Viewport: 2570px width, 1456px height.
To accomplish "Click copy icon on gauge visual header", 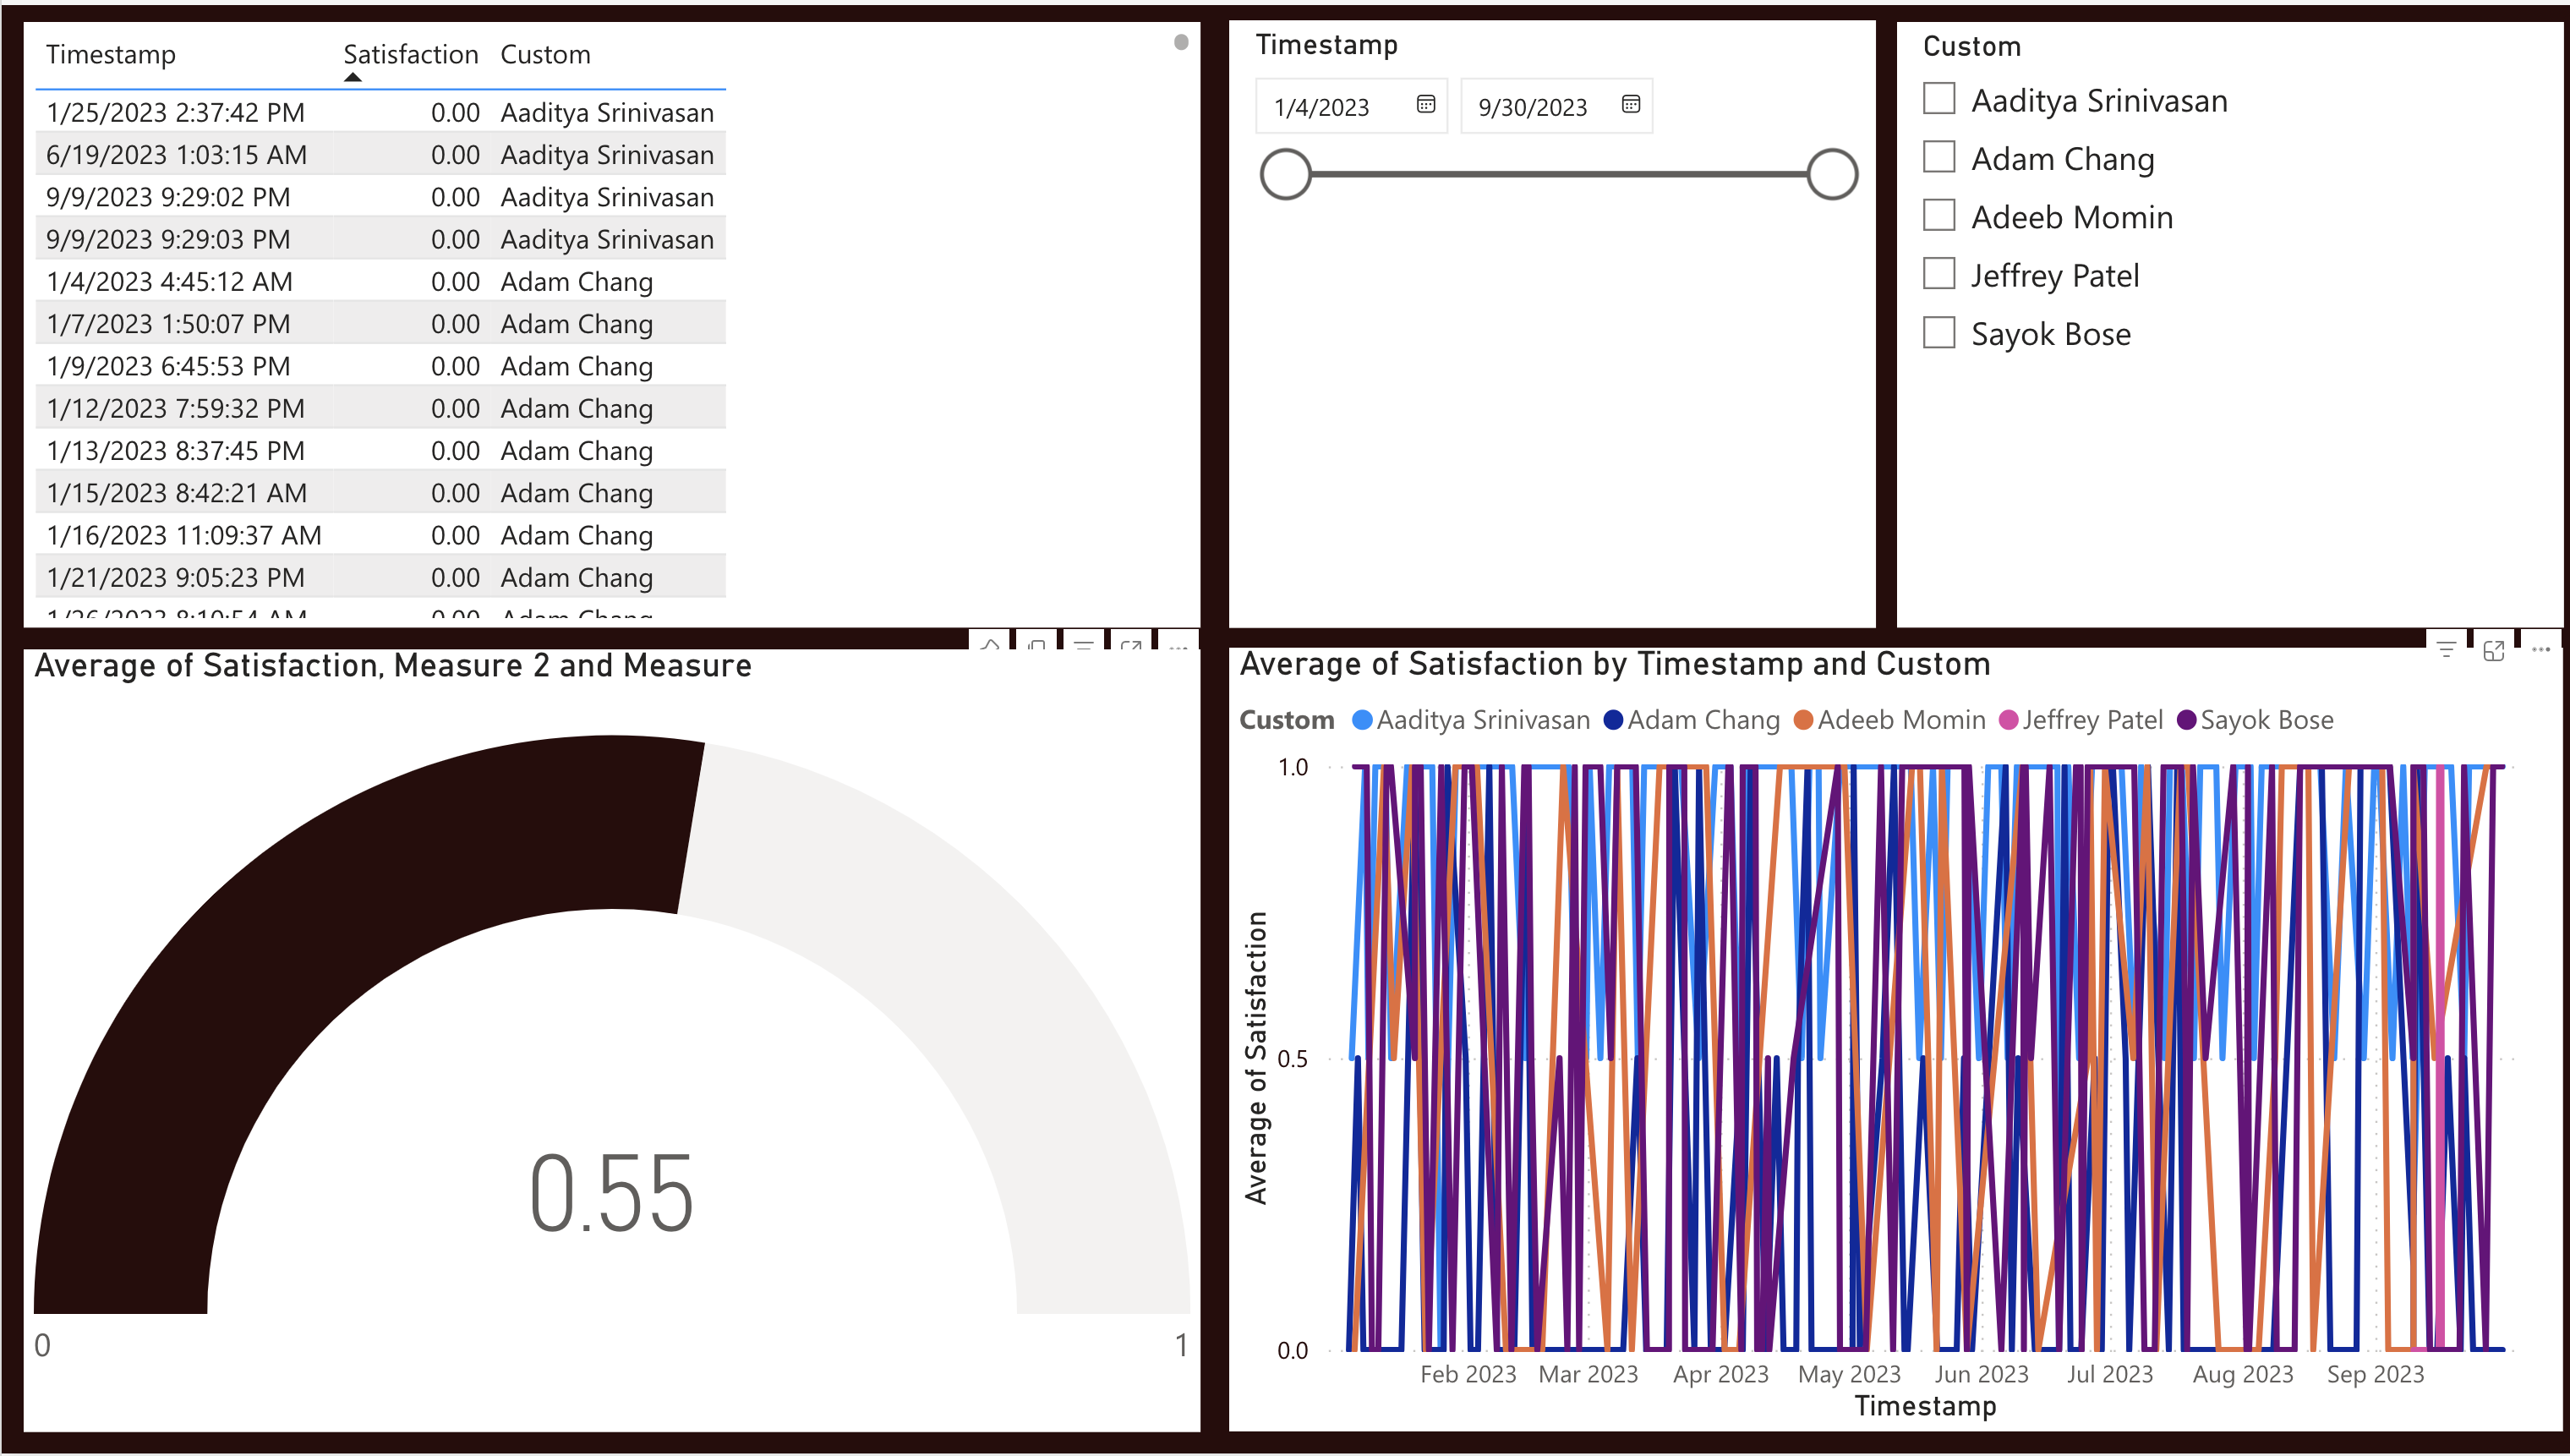I will (1036, 646).
